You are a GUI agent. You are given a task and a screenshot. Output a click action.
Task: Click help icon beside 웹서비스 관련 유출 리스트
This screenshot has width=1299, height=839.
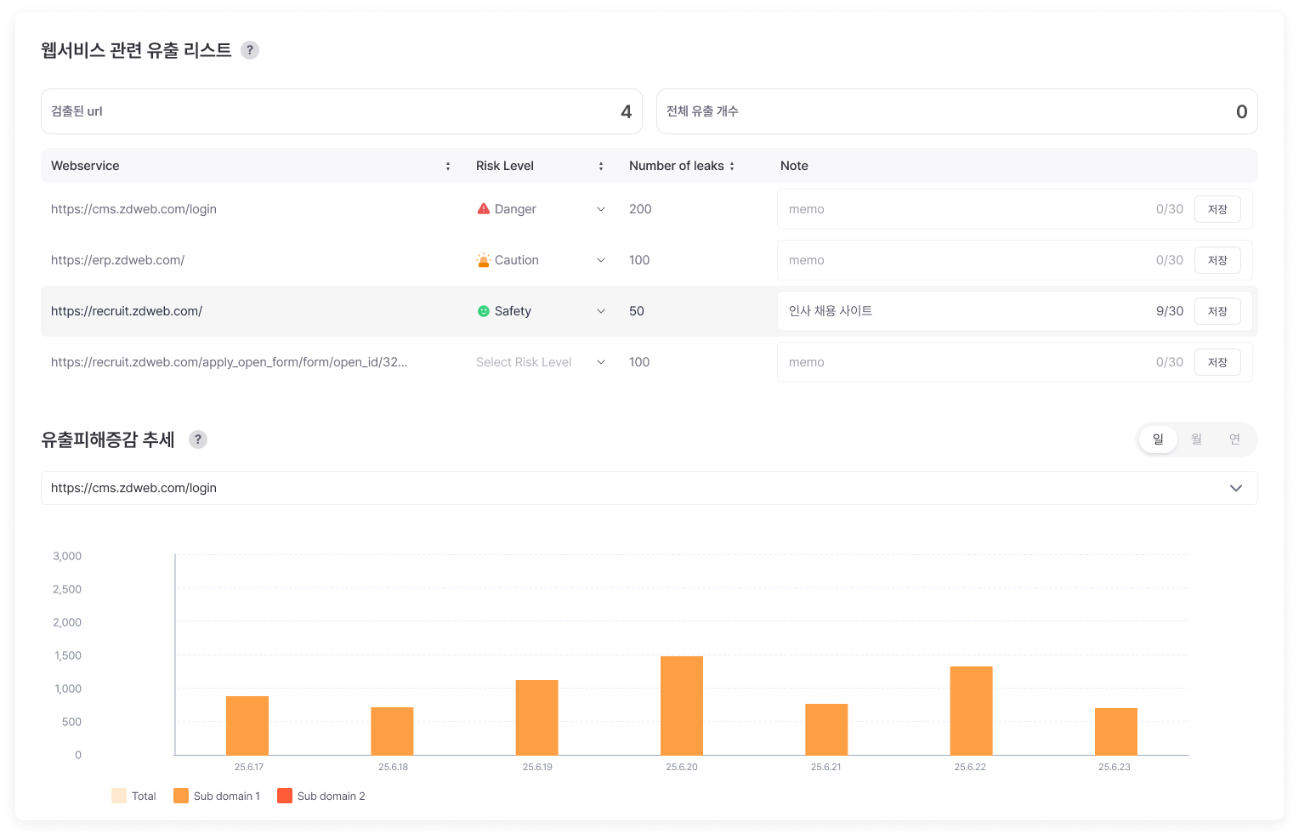(249, 50)
